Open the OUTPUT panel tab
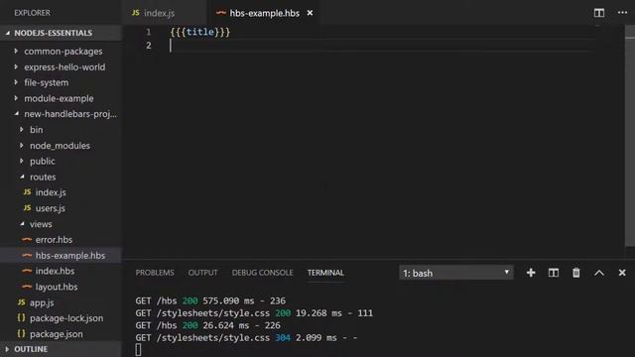The image size is (635, 357). coord(202,273)
